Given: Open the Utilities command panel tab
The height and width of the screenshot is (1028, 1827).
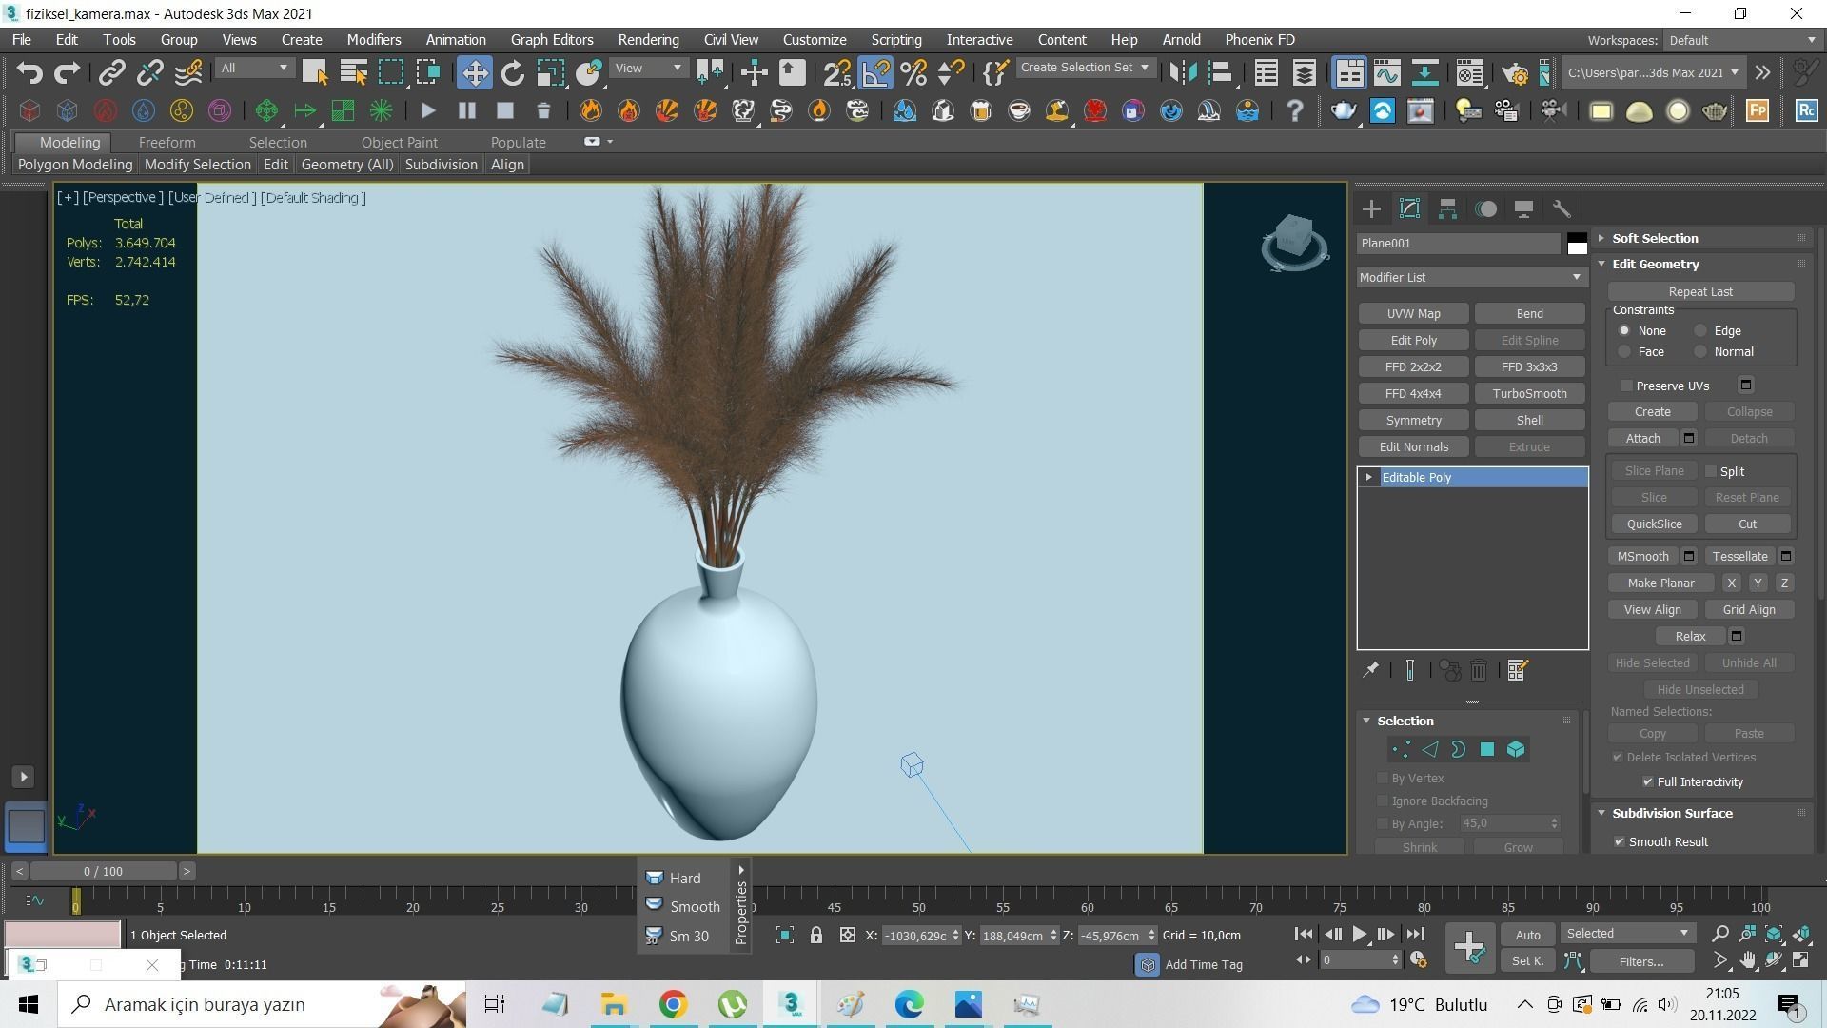Looking at the screenshot, I should [1562, 208].
